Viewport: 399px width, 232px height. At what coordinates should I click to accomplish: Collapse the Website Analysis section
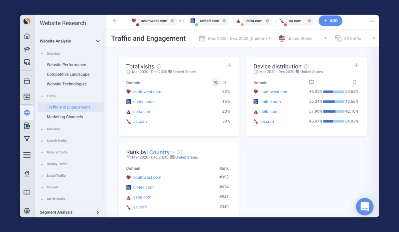pyautogui.click(x=98, y=41)
